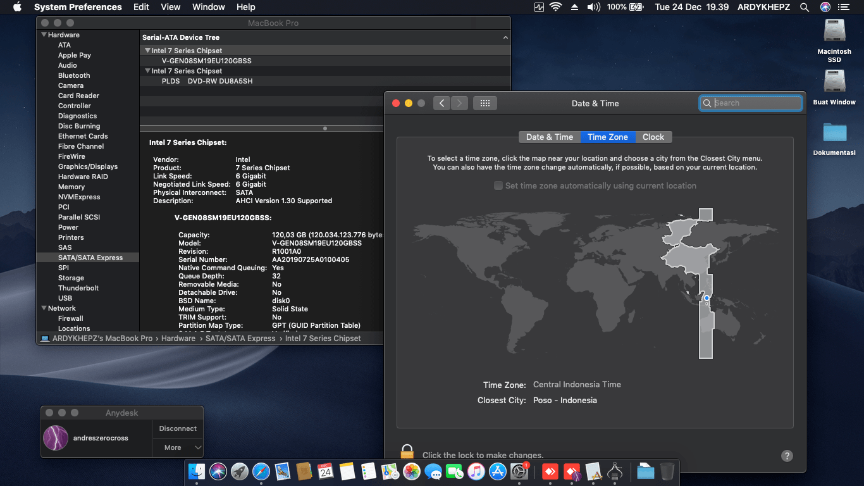864x486 pixels.
Task: Select NVMExpress in the hardware list
Action: [88, 197]
